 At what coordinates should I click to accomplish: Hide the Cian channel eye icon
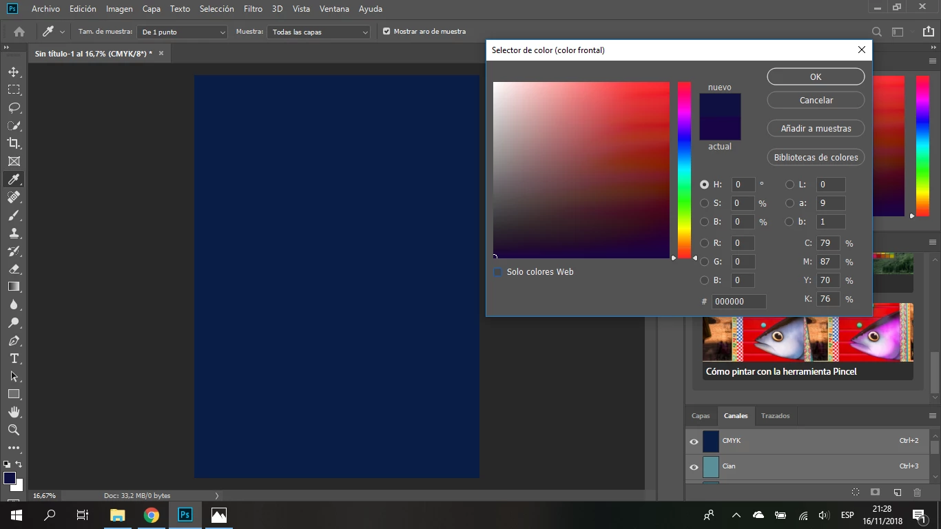694,466
